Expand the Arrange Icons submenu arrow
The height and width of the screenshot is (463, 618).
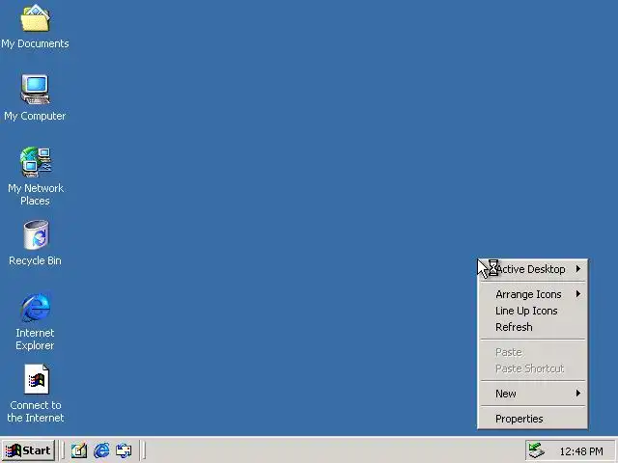578,294
